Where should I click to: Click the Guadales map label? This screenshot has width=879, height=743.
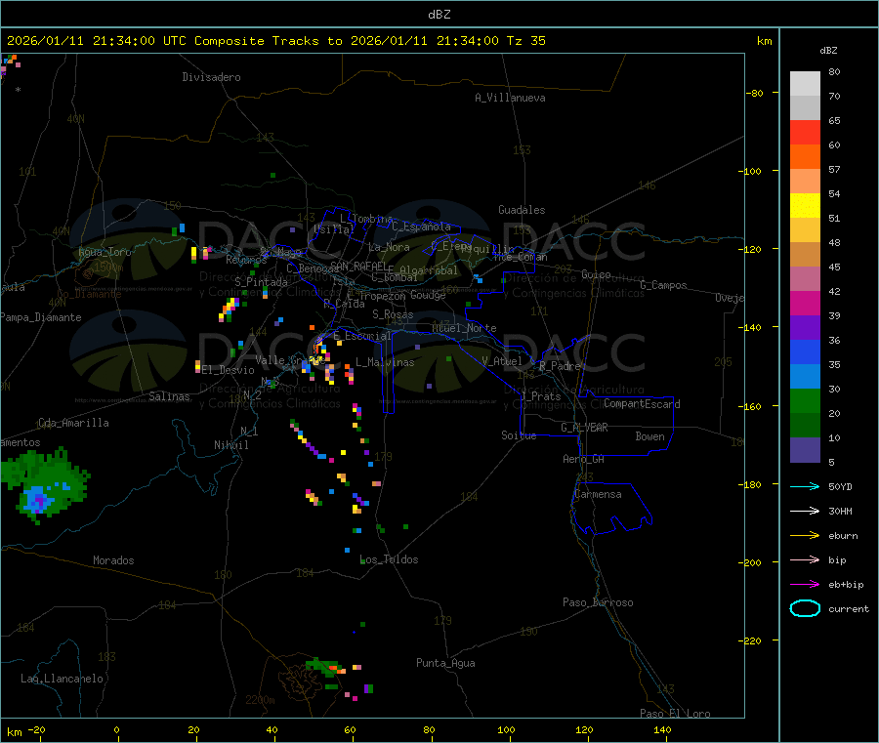point(522,210)
